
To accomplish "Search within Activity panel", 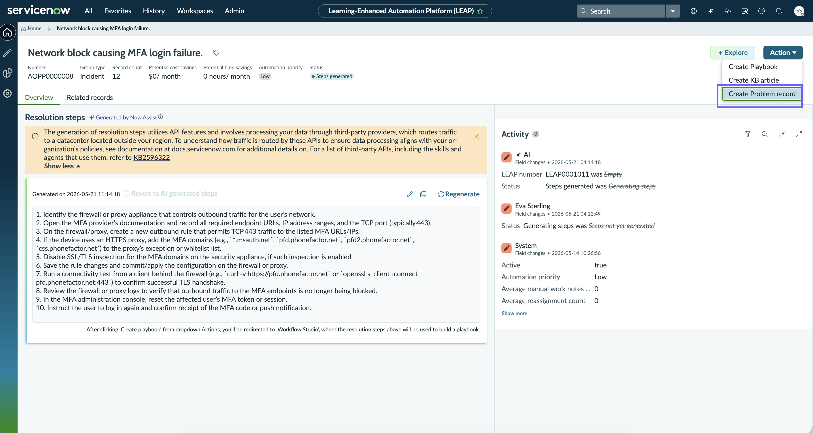I will tap(765, 134).
